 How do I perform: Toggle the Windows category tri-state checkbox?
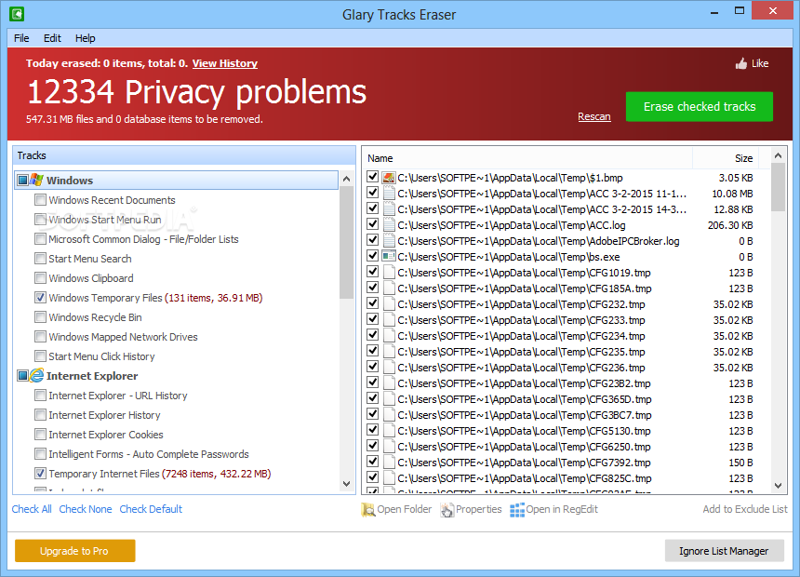(22, 180)
